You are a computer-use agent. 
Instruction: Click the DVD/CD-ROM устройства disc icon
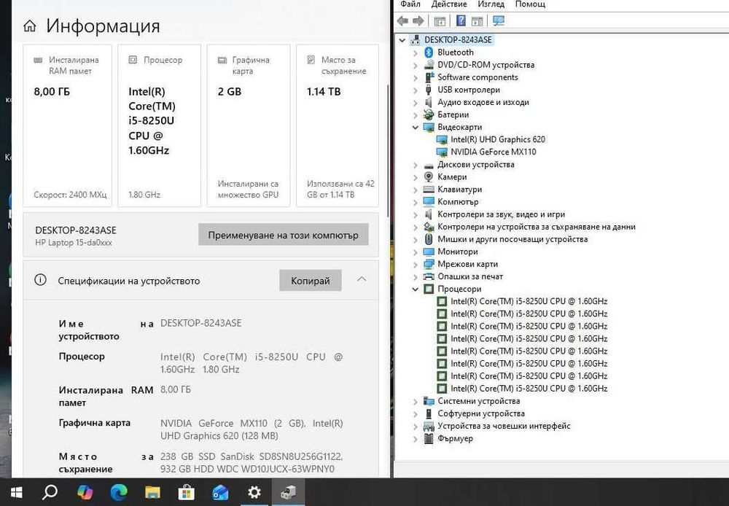coord(429,65)
